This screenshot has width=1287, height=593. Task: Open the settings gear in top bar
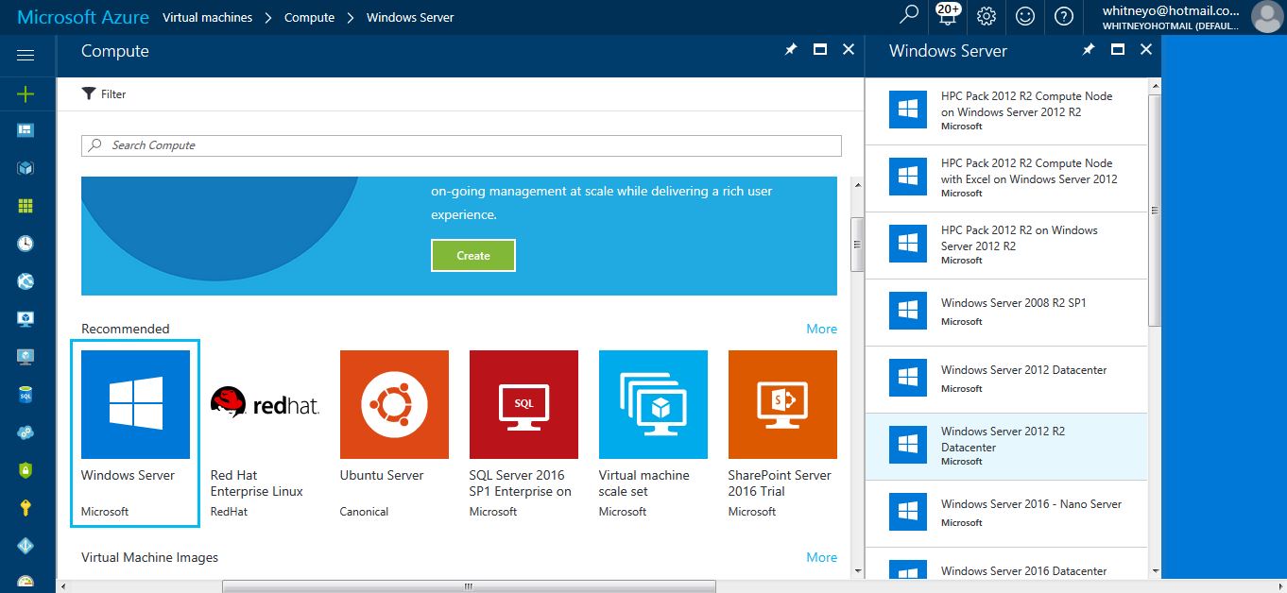tap(987, 16)
